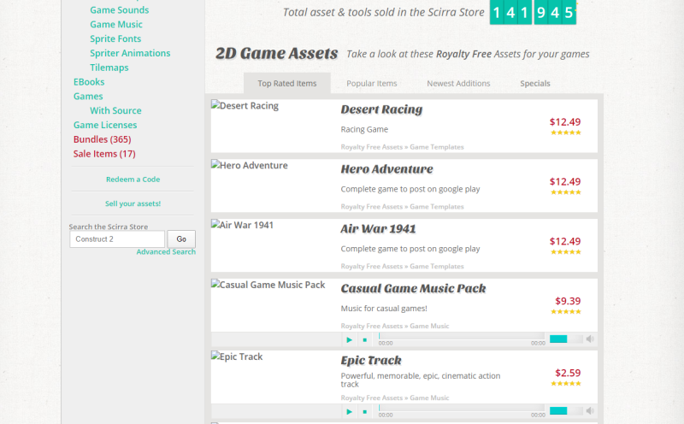The image size is (684, 424).
Task: Open the Sale Items (17) link
Action: click(x=104, y=154)
